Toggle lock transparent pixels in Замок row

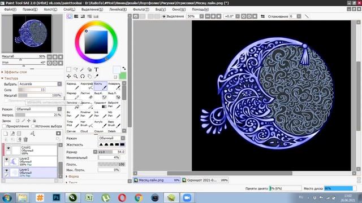tap(18, 121)
